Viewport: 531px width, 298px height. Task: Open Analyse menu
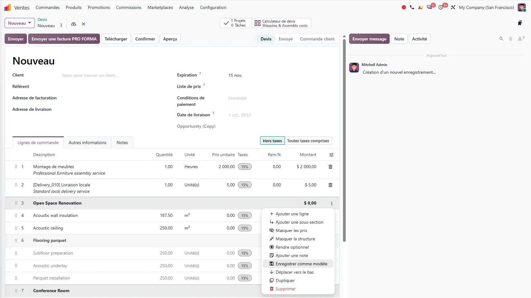click(x=186, y=7)
